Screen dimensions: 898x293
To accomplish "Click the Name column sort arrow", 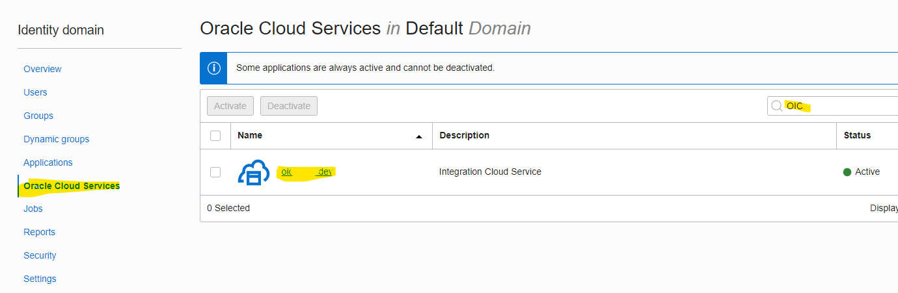I will coord(419,136).
